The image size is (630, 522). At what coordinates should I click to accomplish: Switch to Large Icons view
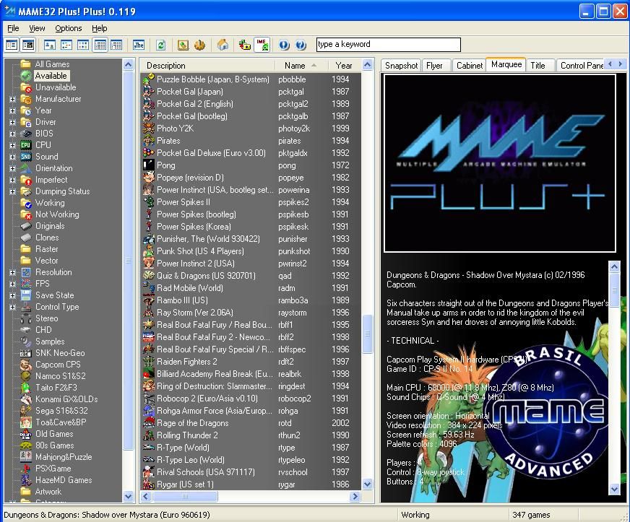click(x=50, y=45)
